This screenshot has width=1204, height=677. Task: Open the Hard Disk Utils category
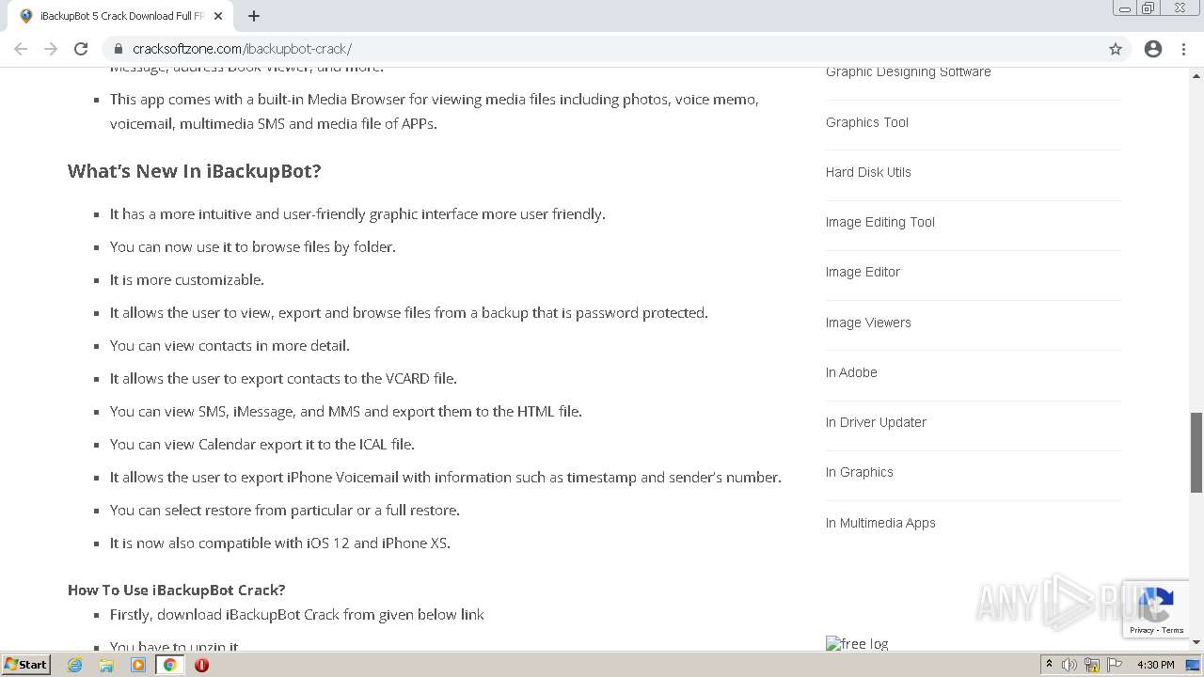(x=868, y=172)
